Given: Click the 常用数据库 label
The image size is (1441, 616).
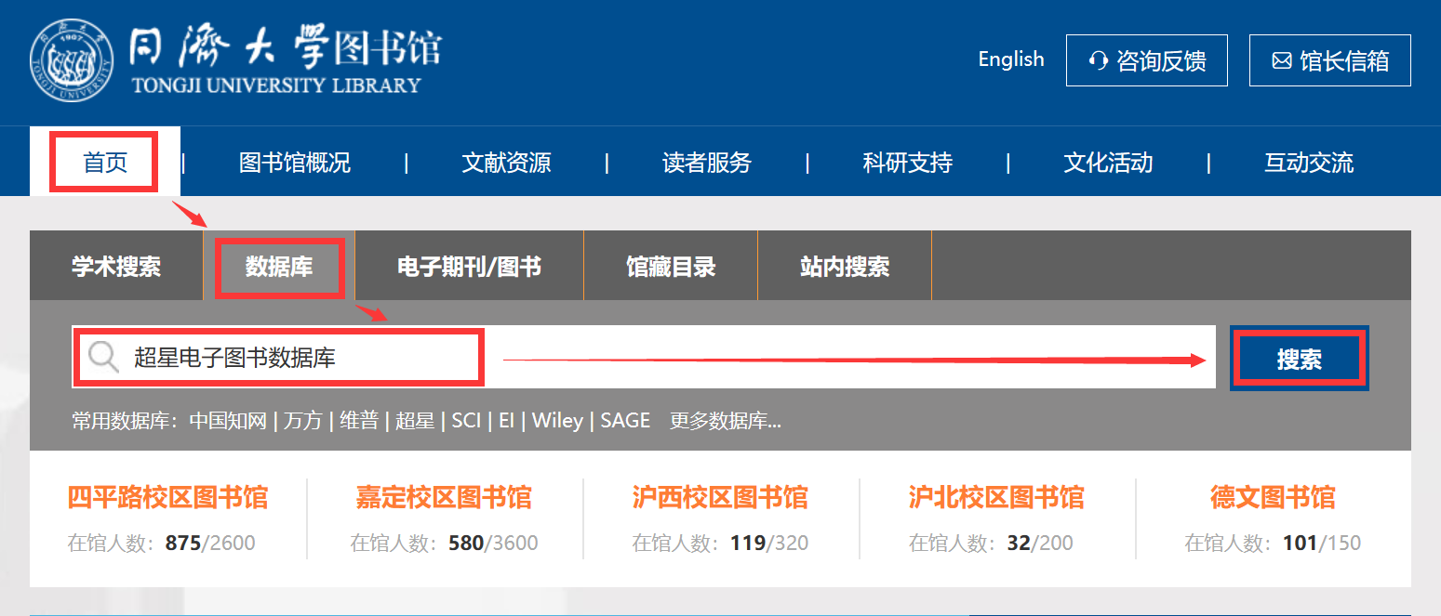Looking at the screenshot, I should [x=125, y=421].
